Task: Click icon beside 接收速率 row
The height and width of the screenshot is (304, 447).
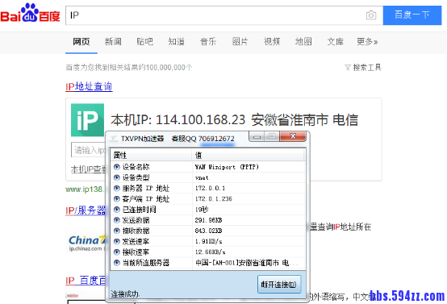Action: tap(117, 252)
